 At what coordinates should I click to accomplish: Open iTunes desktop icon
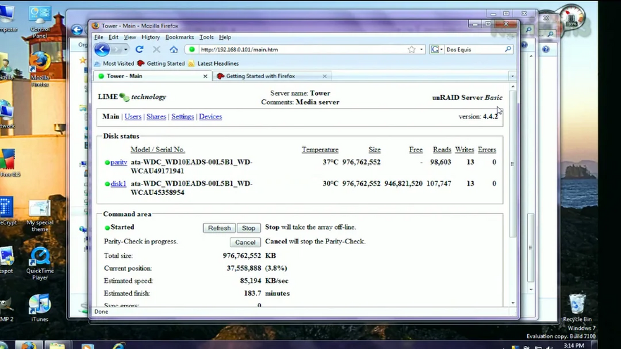(40, 308)
